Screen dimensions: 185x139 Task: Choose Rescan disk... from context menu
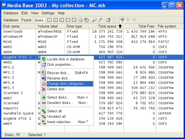pos(67,73)
